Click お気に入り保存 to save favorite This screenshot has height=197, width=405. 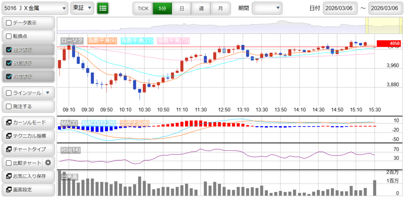coord(28,176)
